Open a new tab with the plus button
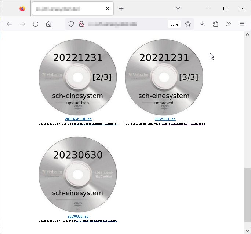The height and width of the screenshot is (234, 251). click(x=121, y=8)
